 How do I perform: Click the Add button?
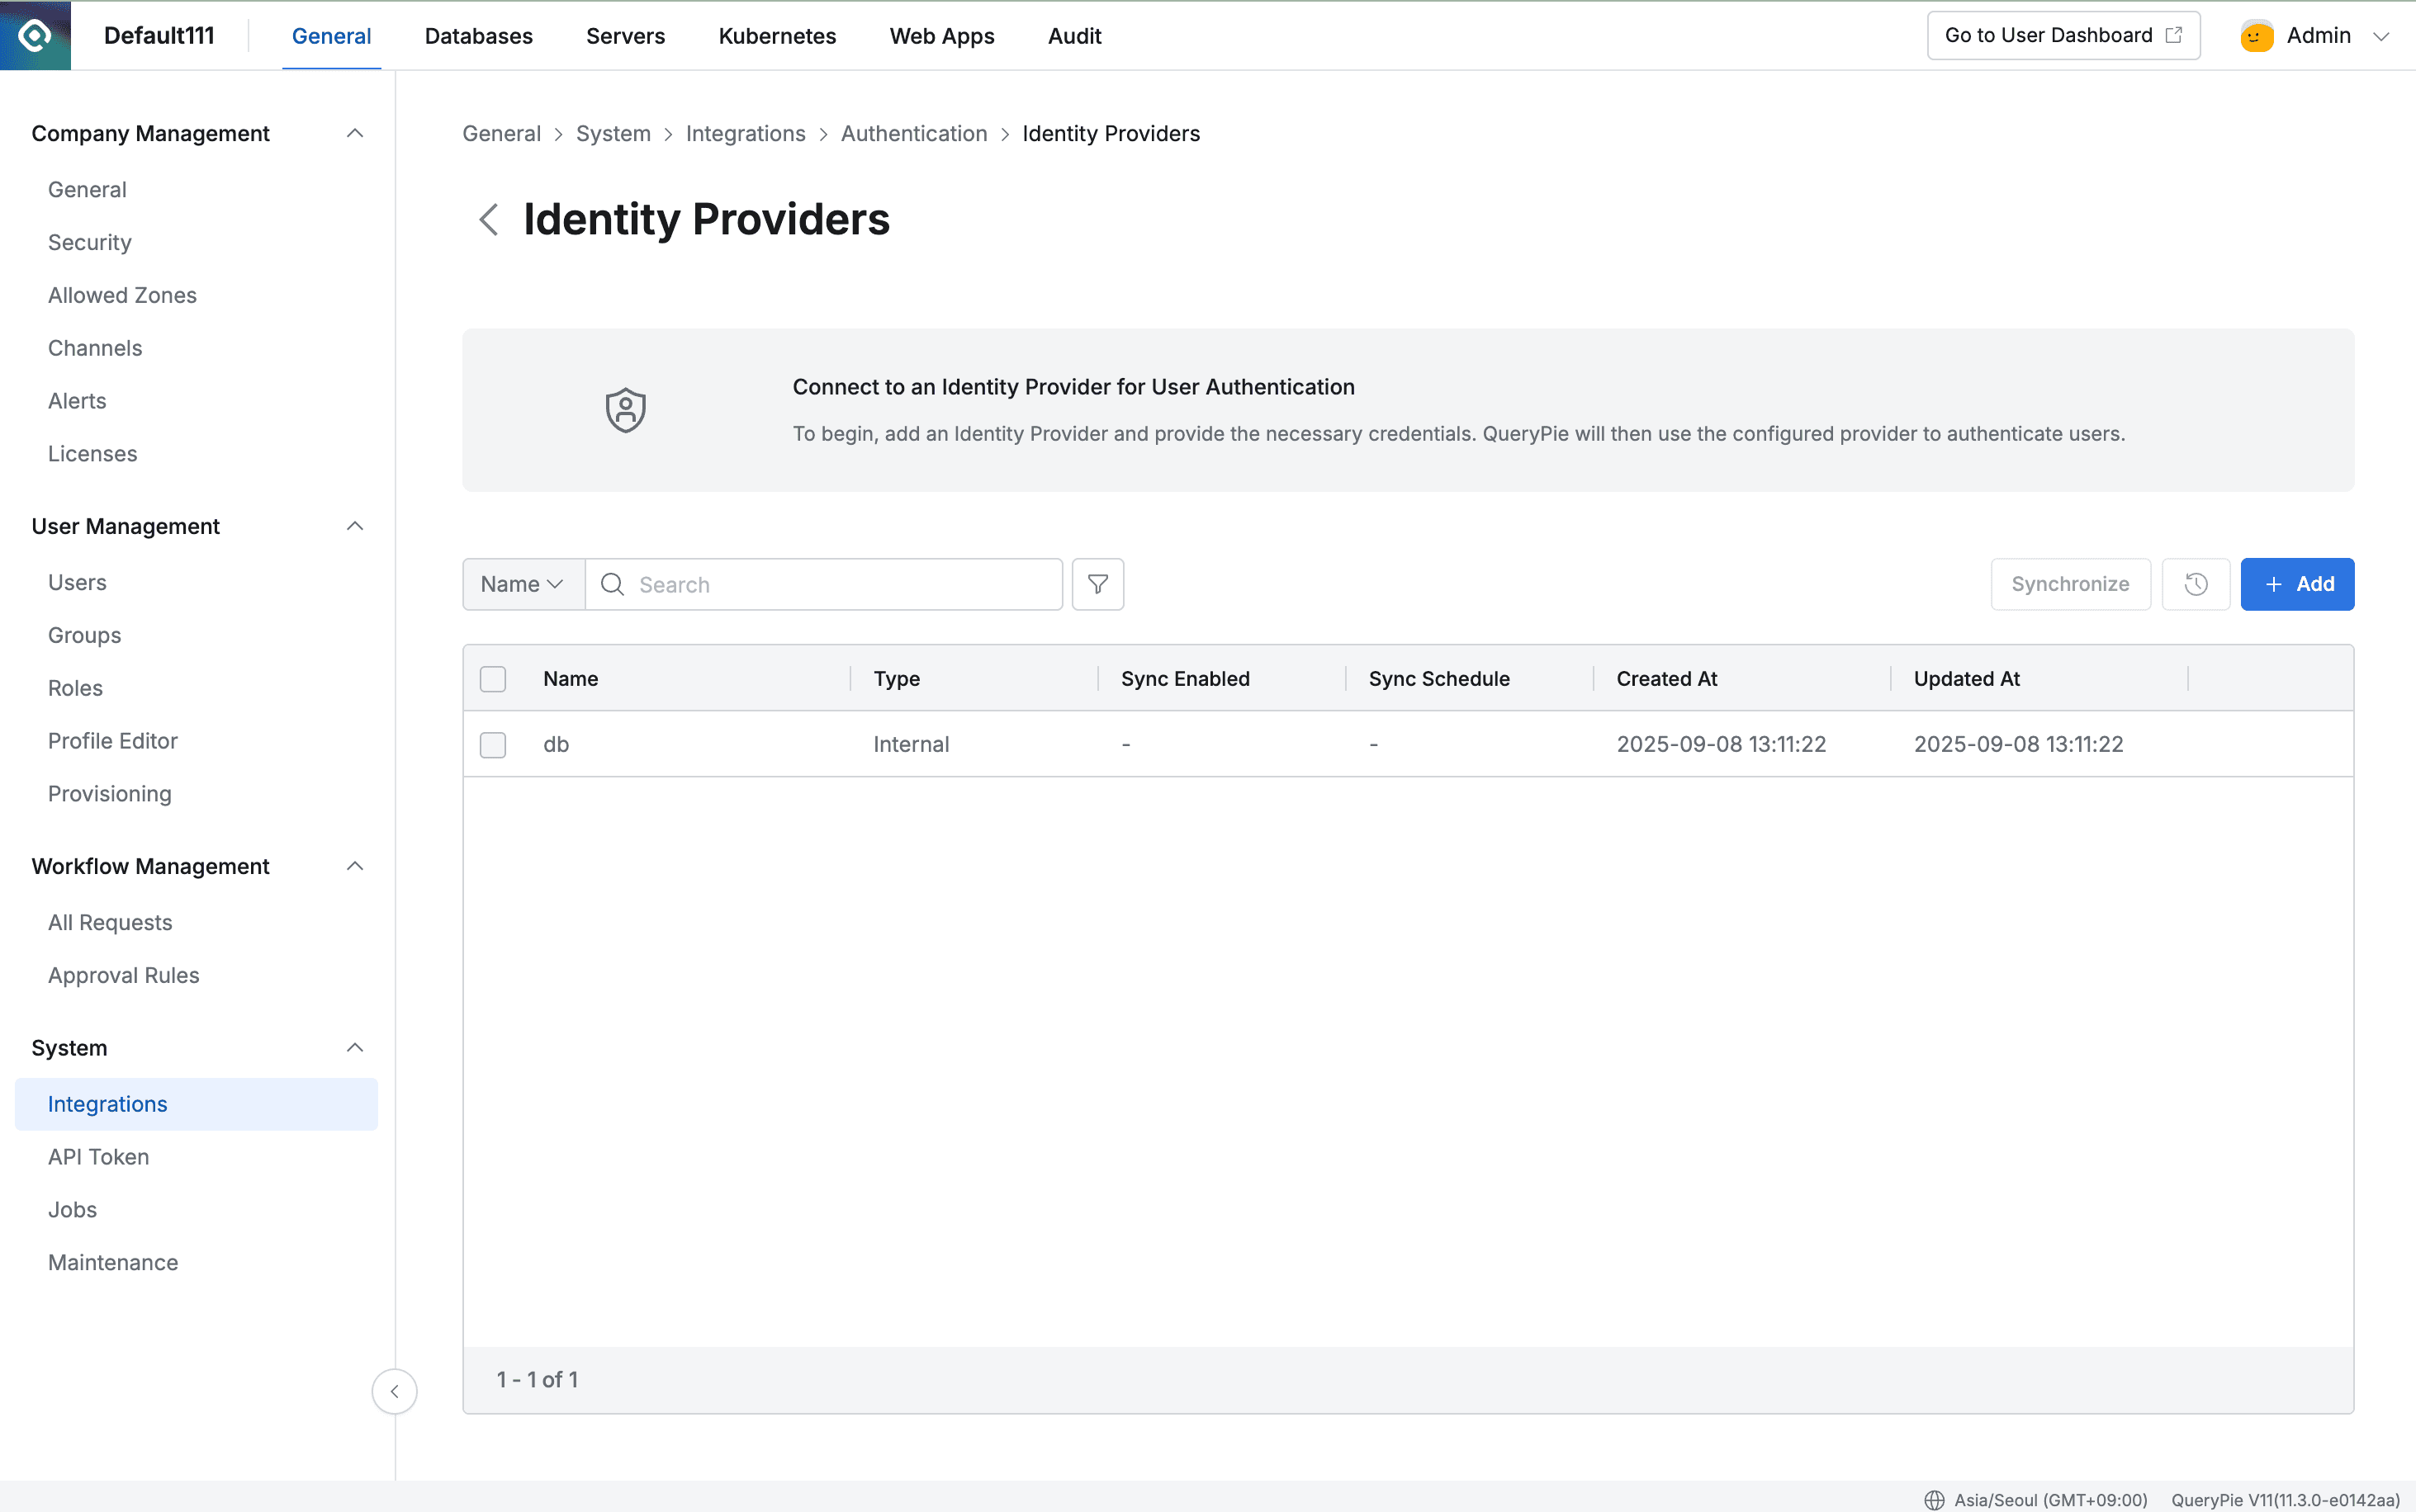2296,584
